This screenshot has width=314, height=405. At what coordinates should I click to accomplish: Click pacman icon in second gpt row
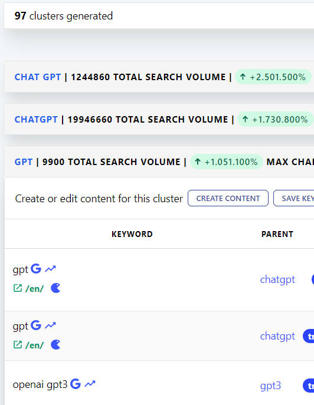(x=55, y=344)
